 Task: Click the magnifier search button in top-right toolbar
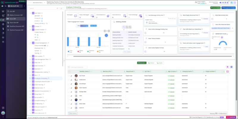(231, 3)
